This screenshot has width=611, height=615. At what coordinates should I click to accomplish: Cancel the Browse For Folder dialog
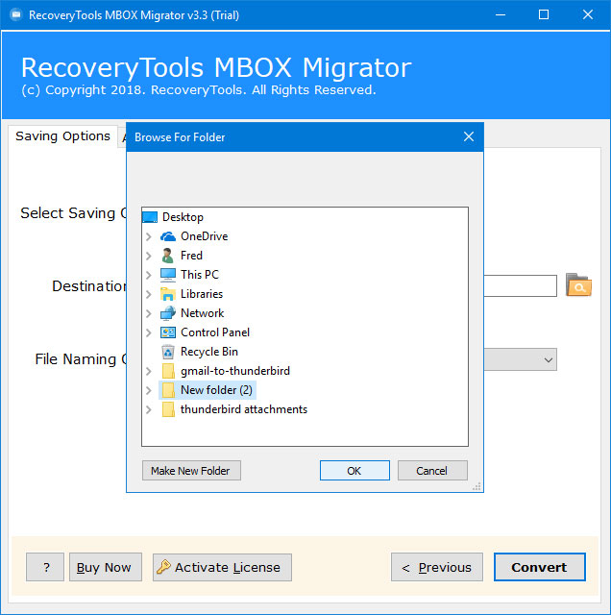click(x=432, y=470)
